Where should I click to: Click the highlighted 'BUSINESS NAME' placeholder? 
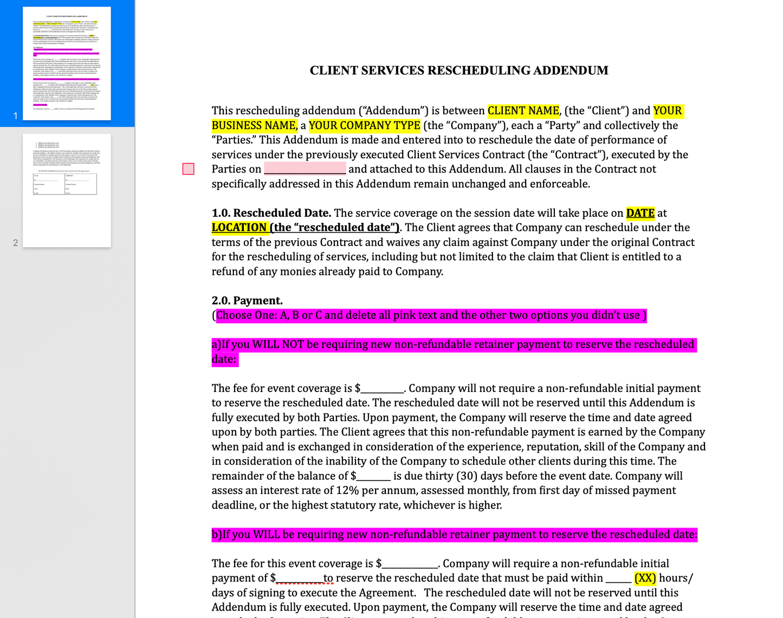254,126
